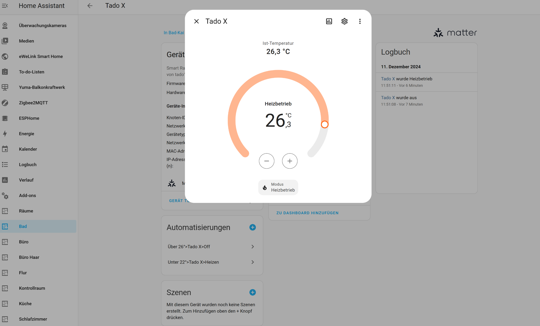Open Tado X link in Heizbetrieb log entry
The height and width of the screenshot is (326, 540).
point(388,79)
